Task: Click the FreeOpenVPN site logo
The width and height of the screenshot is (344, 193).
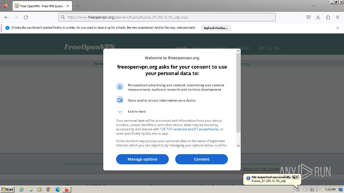Action: 90,47
